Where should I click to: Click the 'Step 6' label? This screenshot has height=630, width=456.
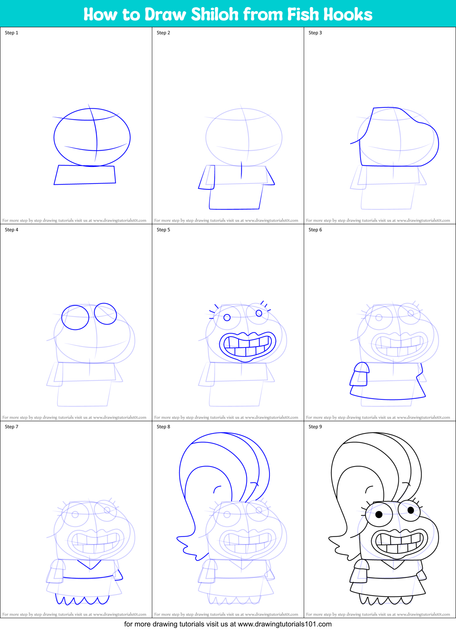tap(315, 230)
